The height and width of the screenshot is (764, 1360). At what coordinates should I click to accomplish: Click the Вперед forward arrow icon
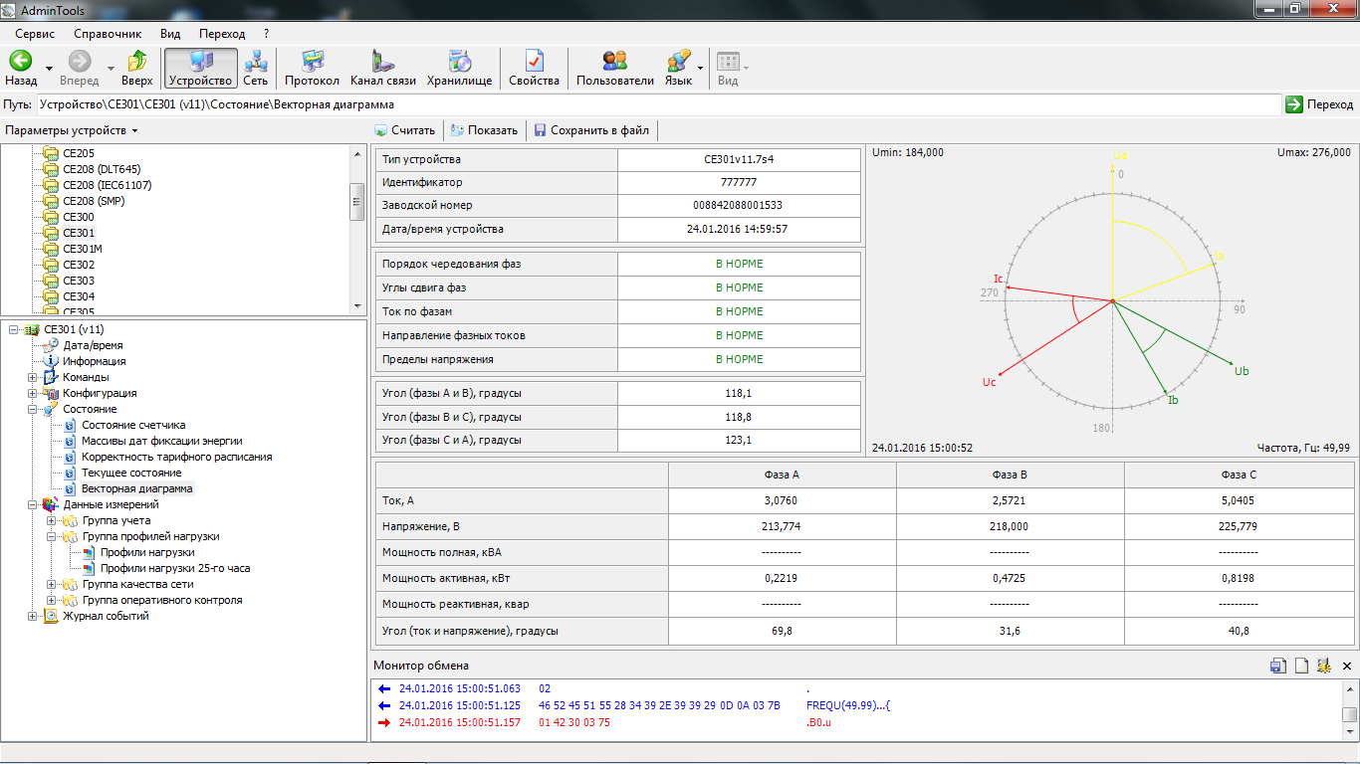point(80,62)
